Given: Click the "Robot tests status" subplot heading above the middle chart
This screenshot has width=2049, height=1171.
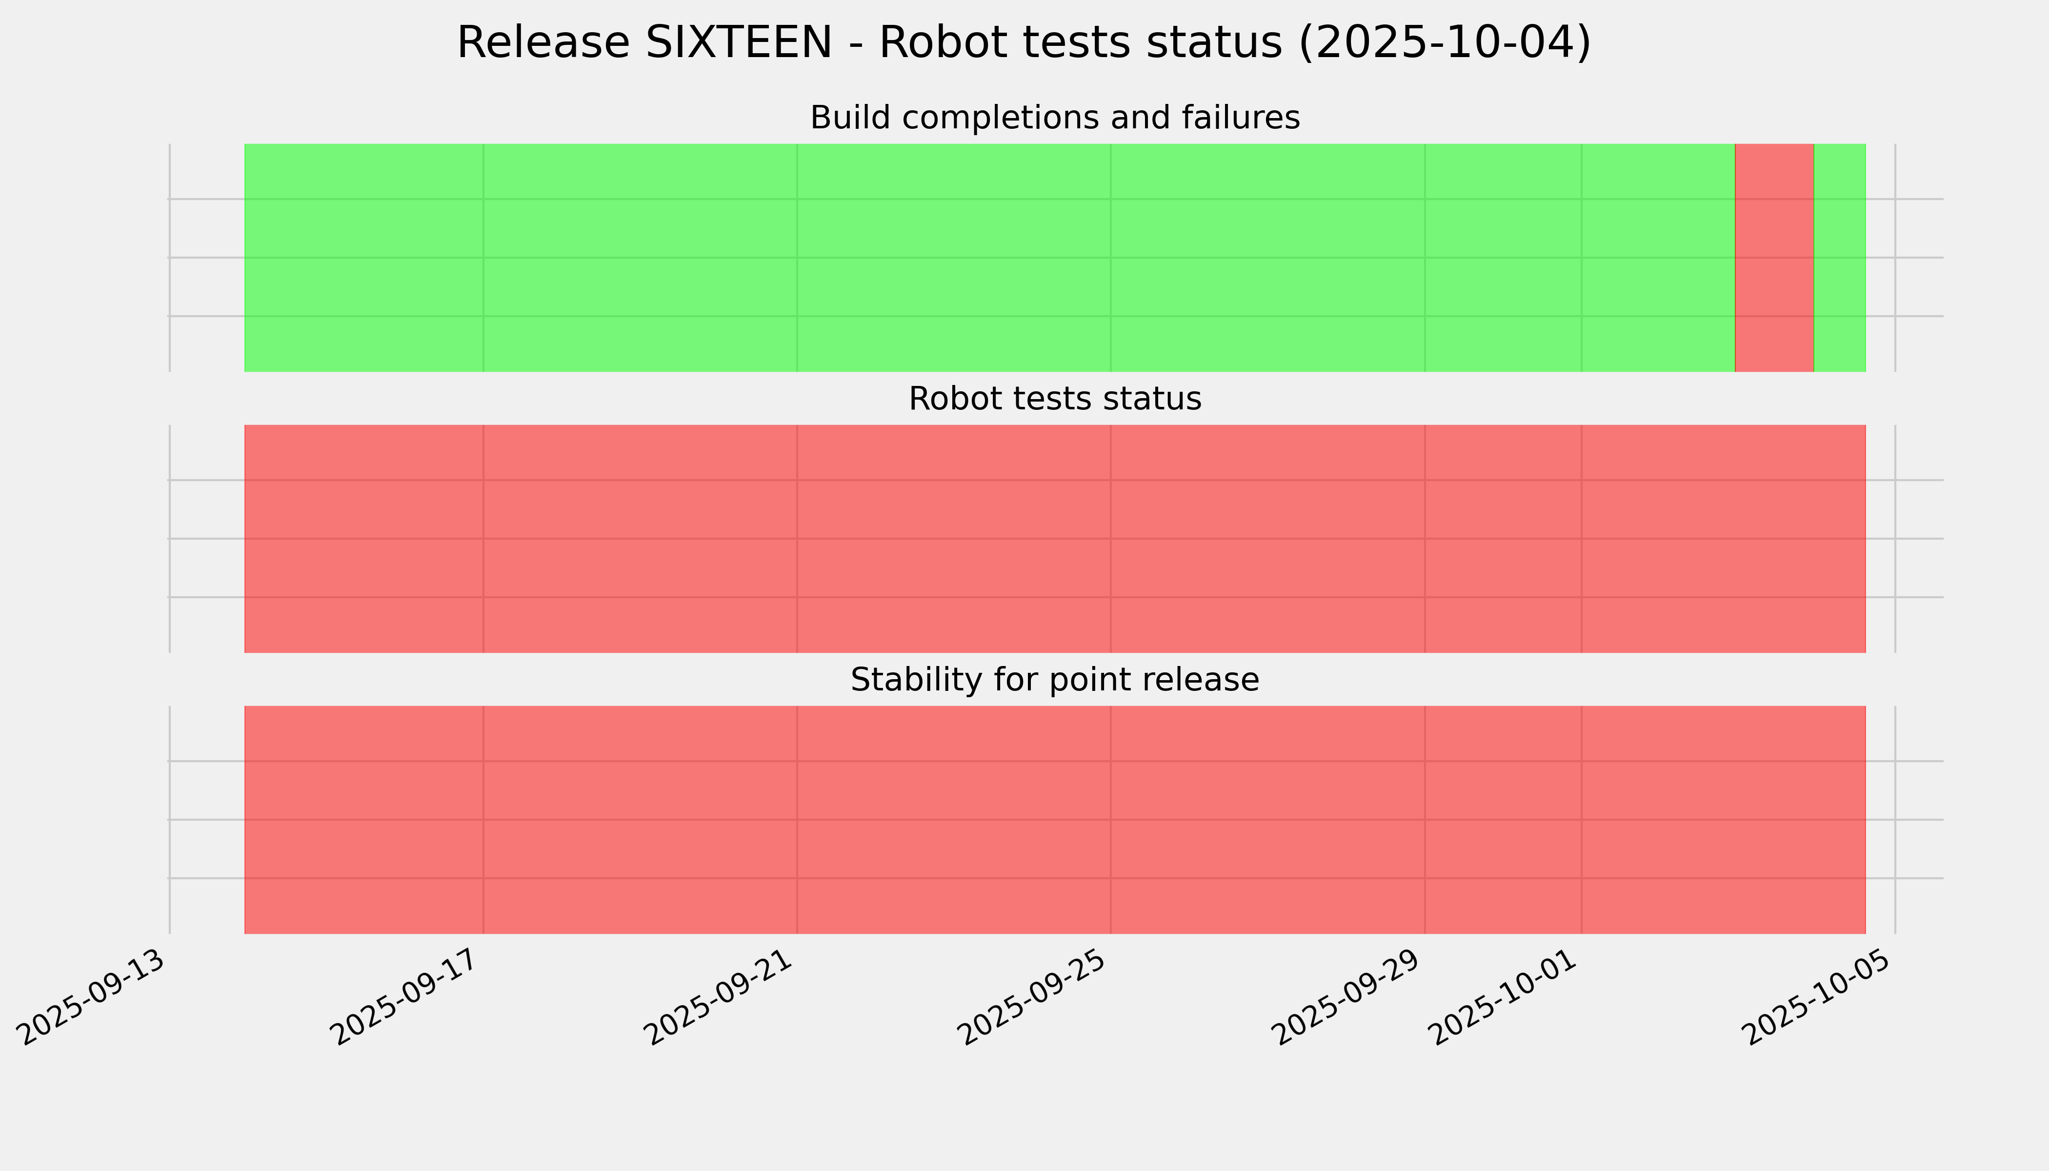Looking at the screenshot, I should (x=1054, y=399).
